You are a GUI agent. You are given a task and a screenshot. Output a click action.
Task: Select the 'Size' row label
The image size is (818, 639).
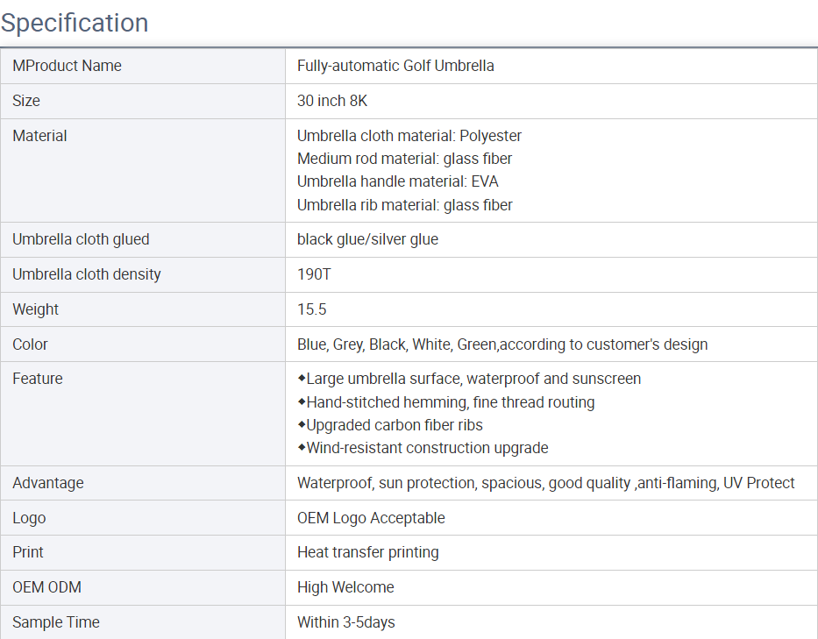26,101
